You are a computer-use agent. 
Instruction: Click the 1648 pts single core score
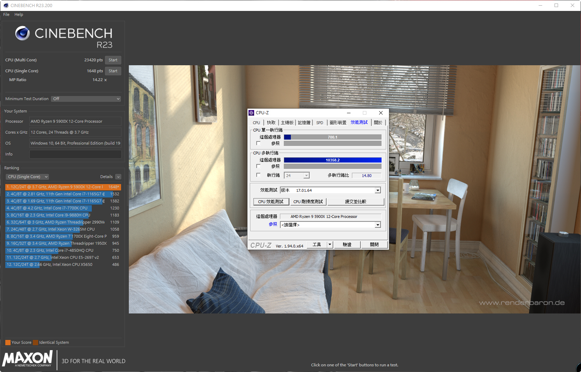pos(95,71)
